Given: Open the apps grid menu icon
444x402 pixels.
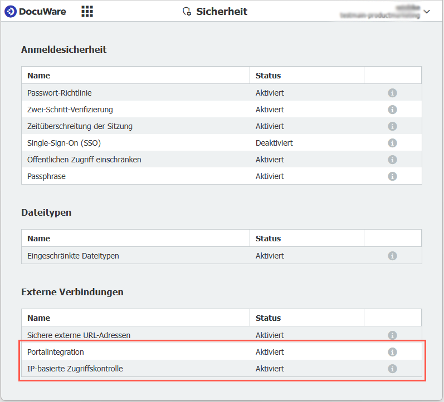Looking at the screenshot, I should [87, 11].
